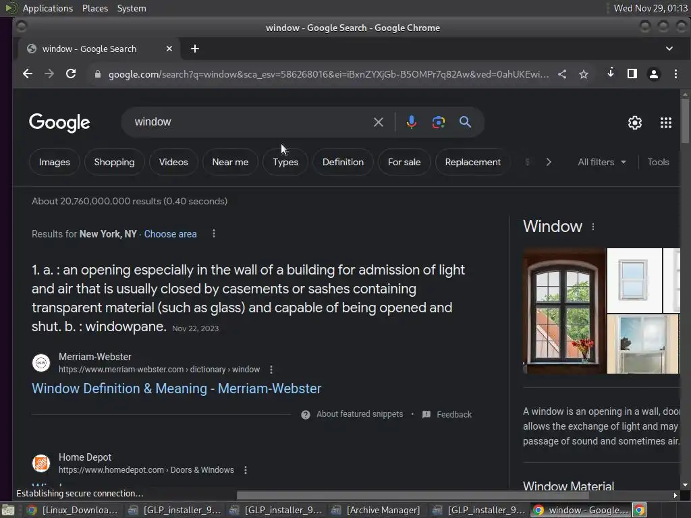Click the Choose area link
691x518 pixels.
coord(170,234)
